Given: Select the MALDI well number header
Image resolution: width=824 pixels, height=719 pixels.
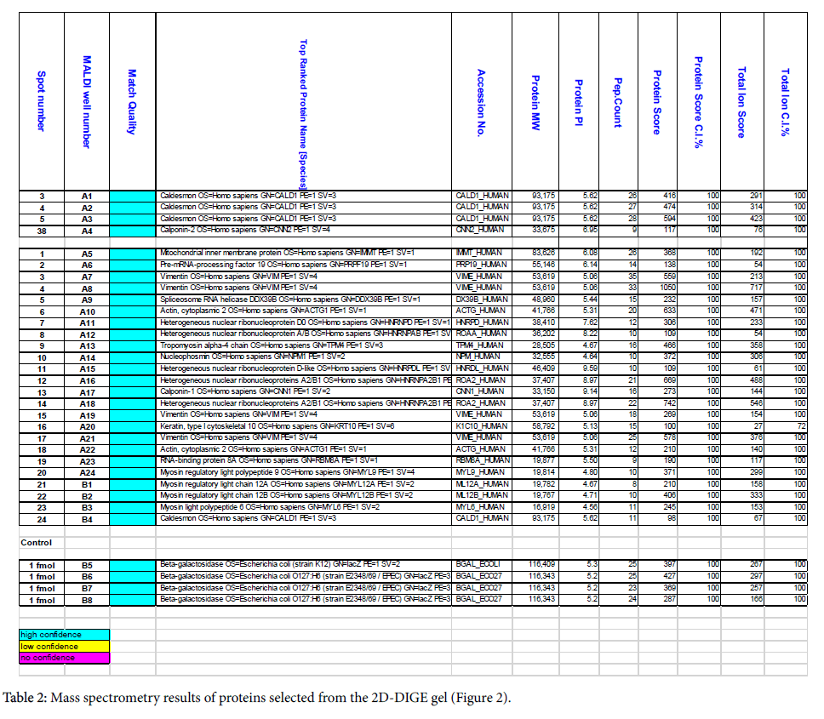Looking at the screenshot, I should click(86, 102).
